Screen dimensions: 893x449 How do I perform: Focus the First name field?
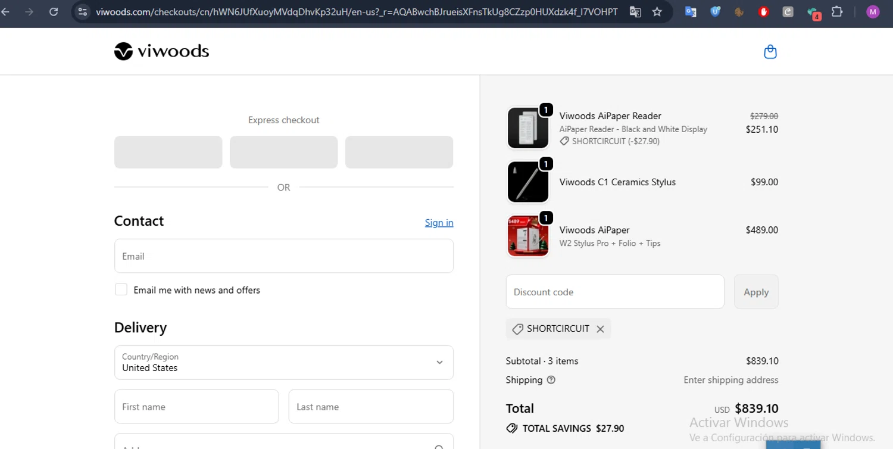point(196,406)
